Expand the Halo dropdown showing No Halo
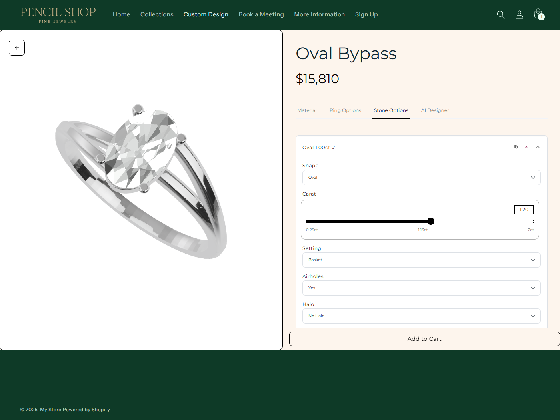 coord(421,316)
